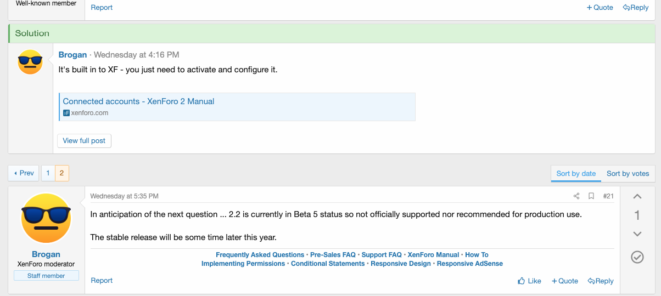The image size is (661, 296).
Task: Select the Sort by date tab
Action: pos(576,173)
